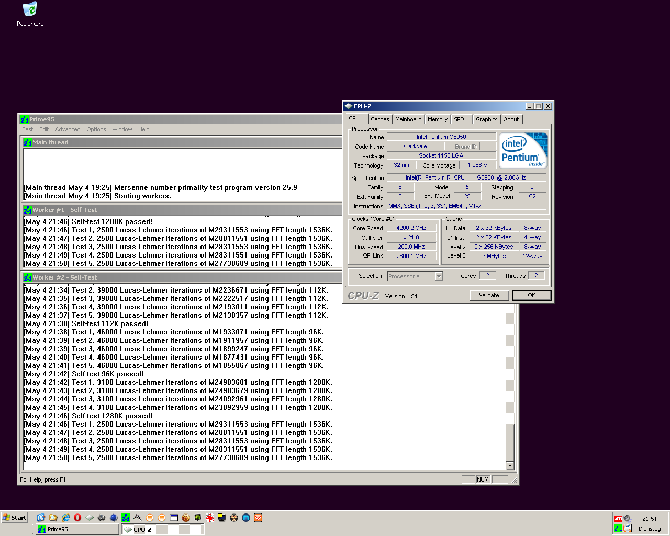670x536 pixels.
Task: Click the green Prime95 quick launch icon
Action: [126, 518]
